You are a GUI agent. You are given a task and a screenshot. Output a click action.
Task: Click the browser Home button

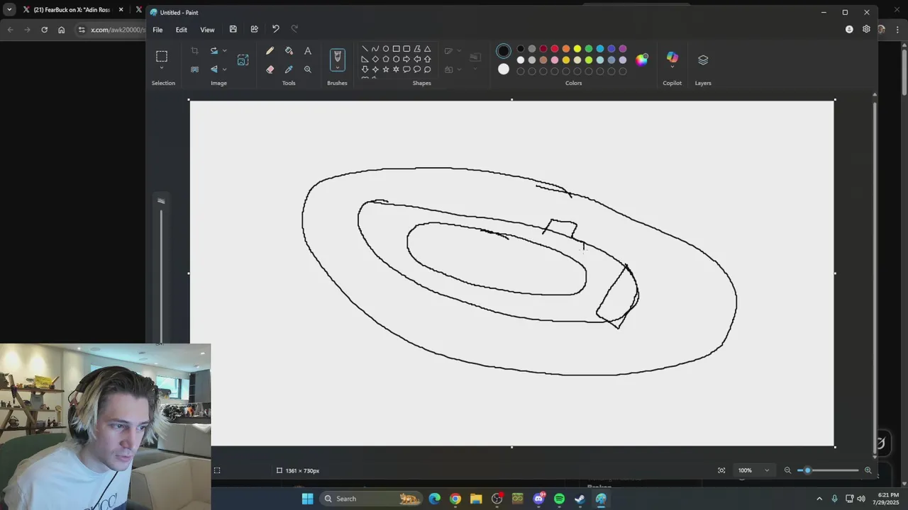click(x=62, y=30)
